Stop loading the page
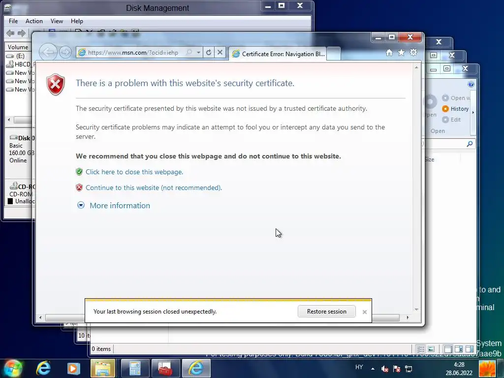504x378 pixels. [x=220, y=52]
